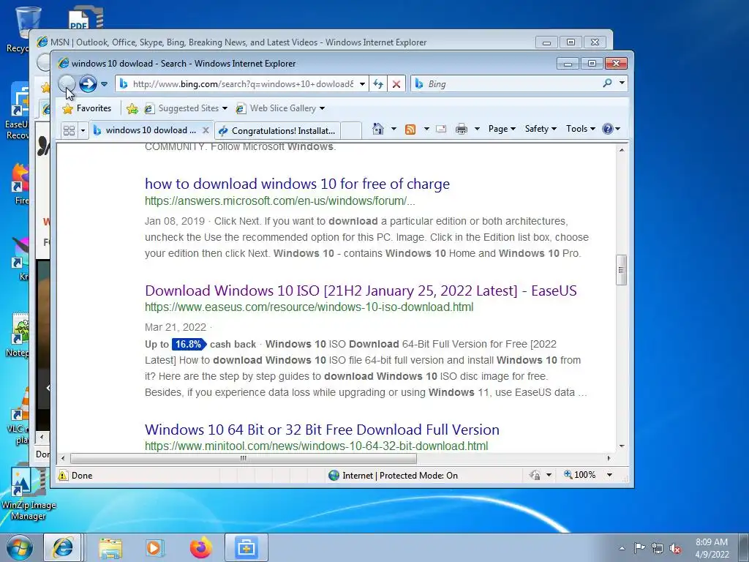749x562 pixels.
Task: Launch Windows Media Player from taskbar
Action: coord(154,547)
